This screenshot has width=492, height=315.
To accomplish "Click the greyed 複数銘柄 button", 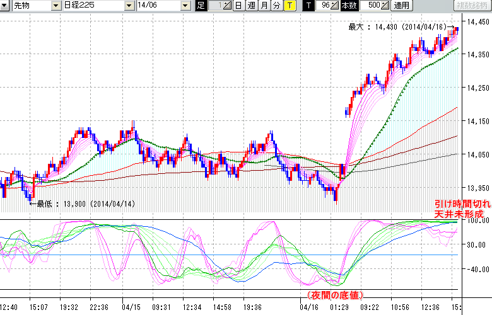I will pos(471,6).
